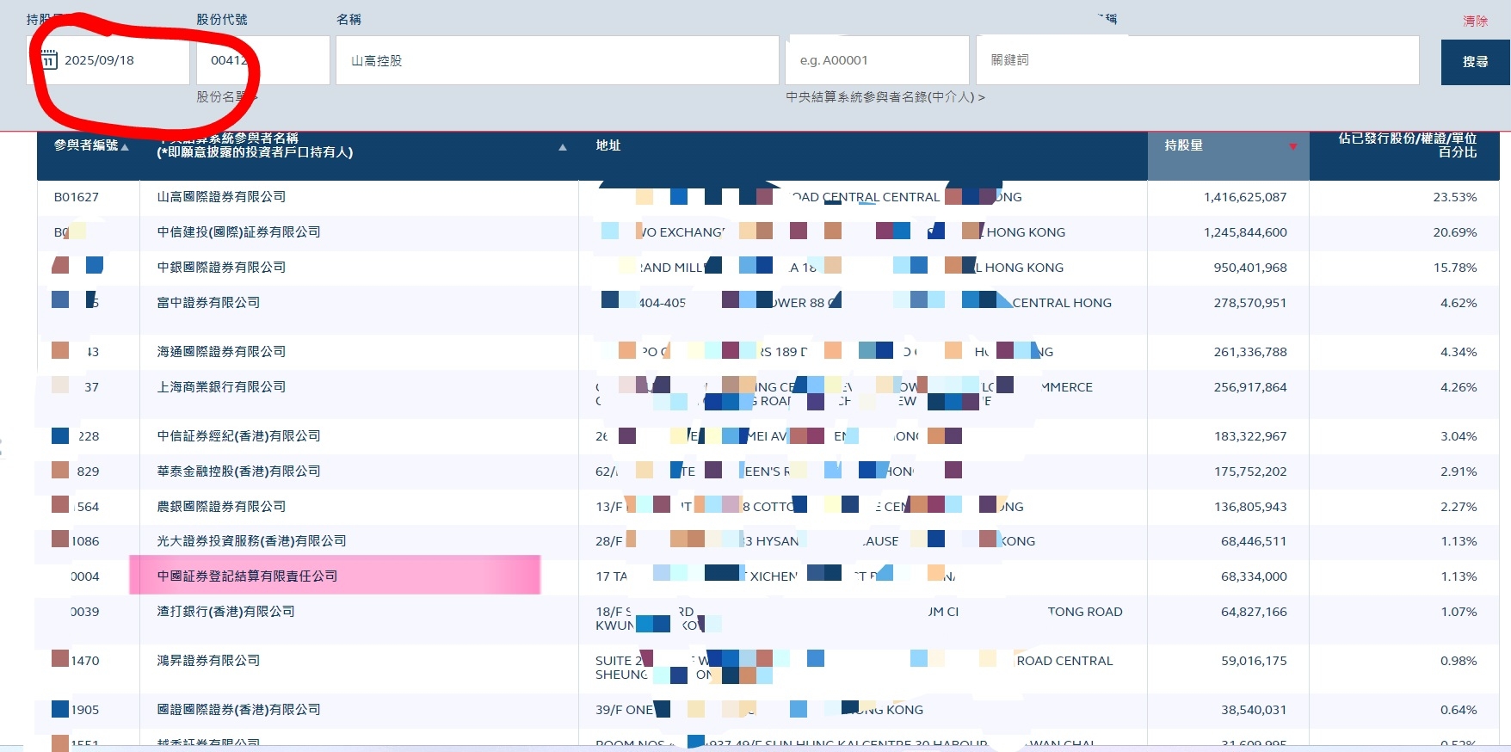This screenshot has height=752, width=1511.
Task: Select row 光大證券投資服務(香港)有限公司
Action: pyautogui.click(x=251, y=541)
